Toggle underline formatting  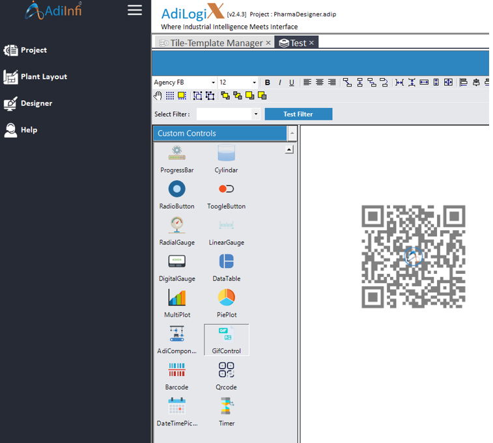point(292,83)
